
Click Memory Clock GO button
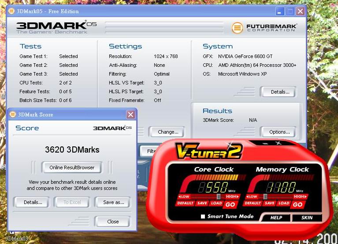(x=298, y=204)
